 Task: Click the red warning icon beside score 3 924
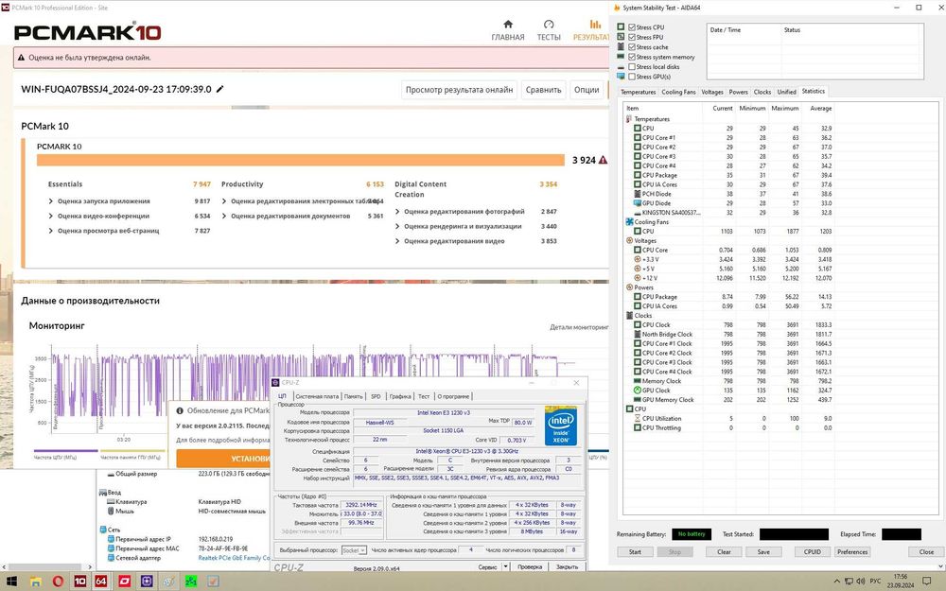604,161
